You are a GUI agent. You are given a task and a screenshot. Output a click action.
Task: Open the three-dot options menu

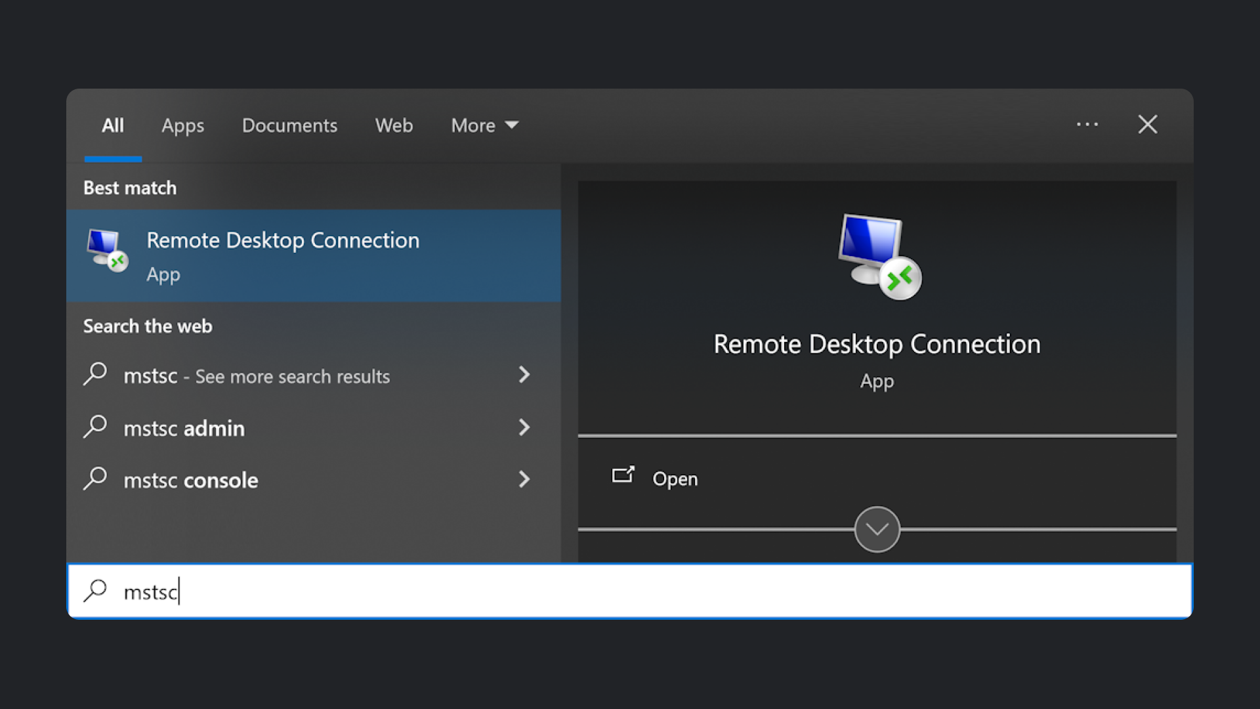[x=1087, y=125]
